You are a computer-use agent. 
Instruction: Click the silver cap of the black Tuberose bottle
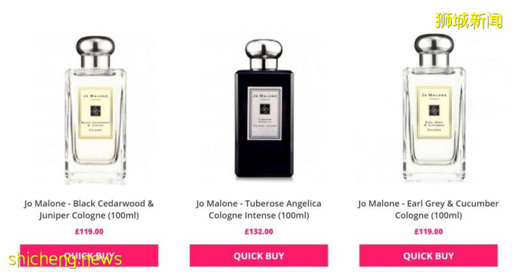pyautogui.click(x=264, y=54)
